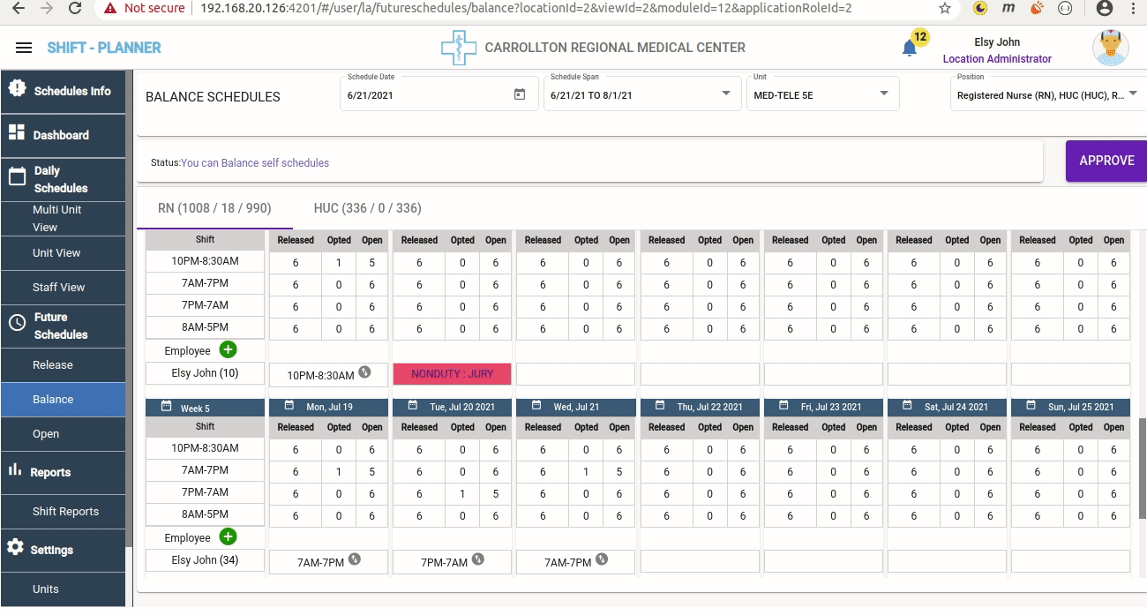Click the Schedule Date input field
Viewport: 1147px width, 615px height.
424,95
